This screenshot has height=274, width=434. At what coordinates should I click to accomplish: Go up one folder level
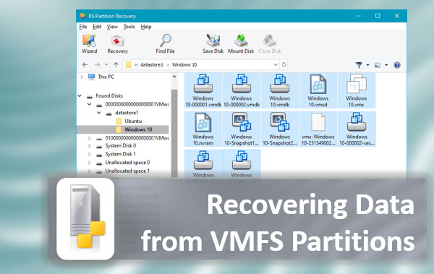point(116,65)
